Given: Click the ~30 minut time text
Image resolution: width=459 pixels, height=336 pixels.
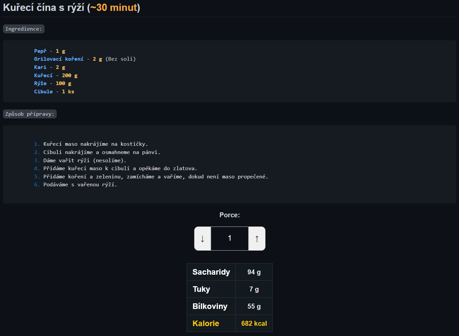Looking at the screenshot, I should pyautogui.click(x=114, y=8).
